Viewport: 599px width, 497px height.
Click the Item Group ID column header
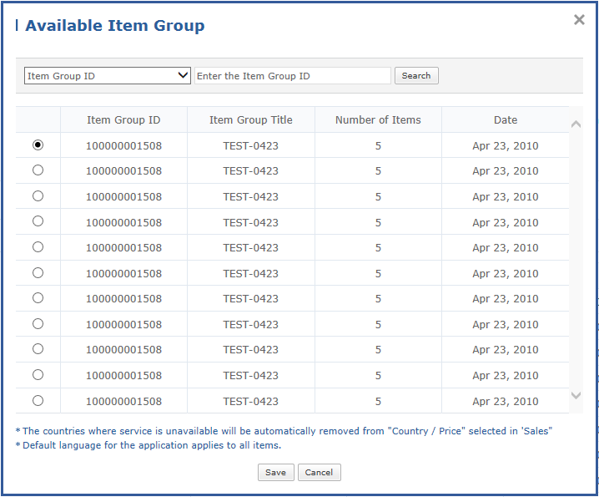pos(123,120)
